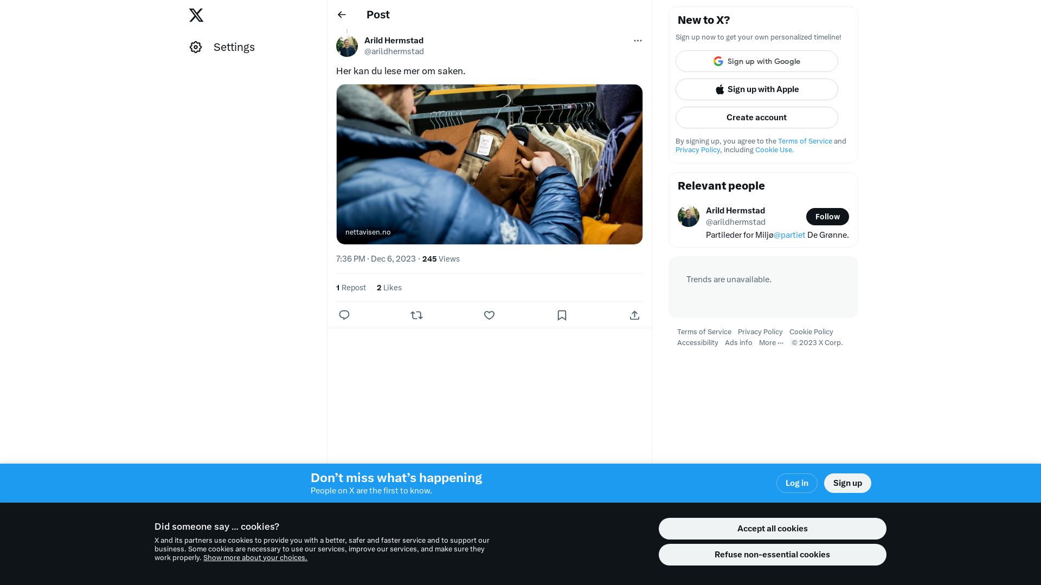1041x585 pixels.
Task: Open the post's three-dot more menu
Action: click(x=638, y=41)
